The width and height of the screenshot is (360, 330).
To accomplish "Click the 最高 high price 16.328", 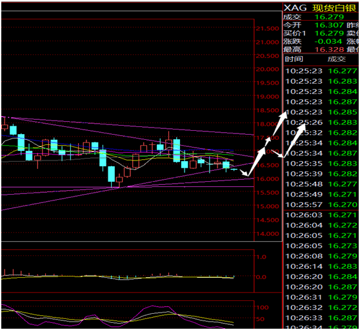I will coord(329,50).
